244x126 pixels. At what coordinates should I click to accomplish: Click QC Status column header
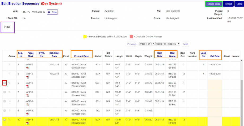pyautogui.click(x=108, y=55)
